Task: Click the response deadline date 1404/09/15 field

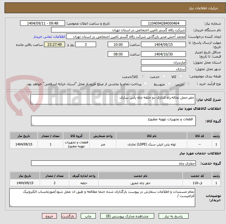Action: [163, 44]
